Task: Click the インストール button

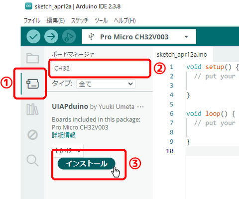Action: [86, 164]
